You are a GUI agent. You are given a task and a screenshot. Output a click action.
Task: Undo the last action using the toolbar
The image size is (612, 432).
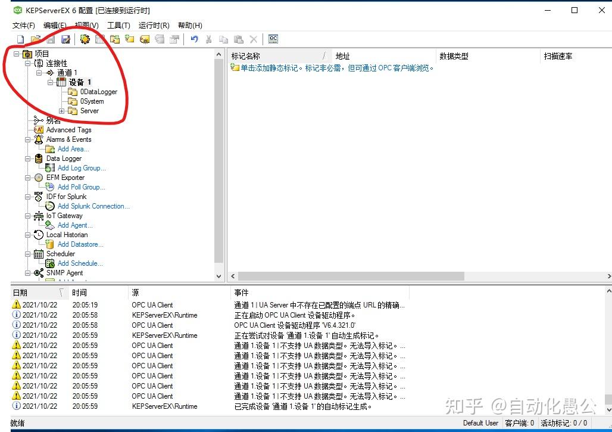pyautogui.click(x=195, y=39)
